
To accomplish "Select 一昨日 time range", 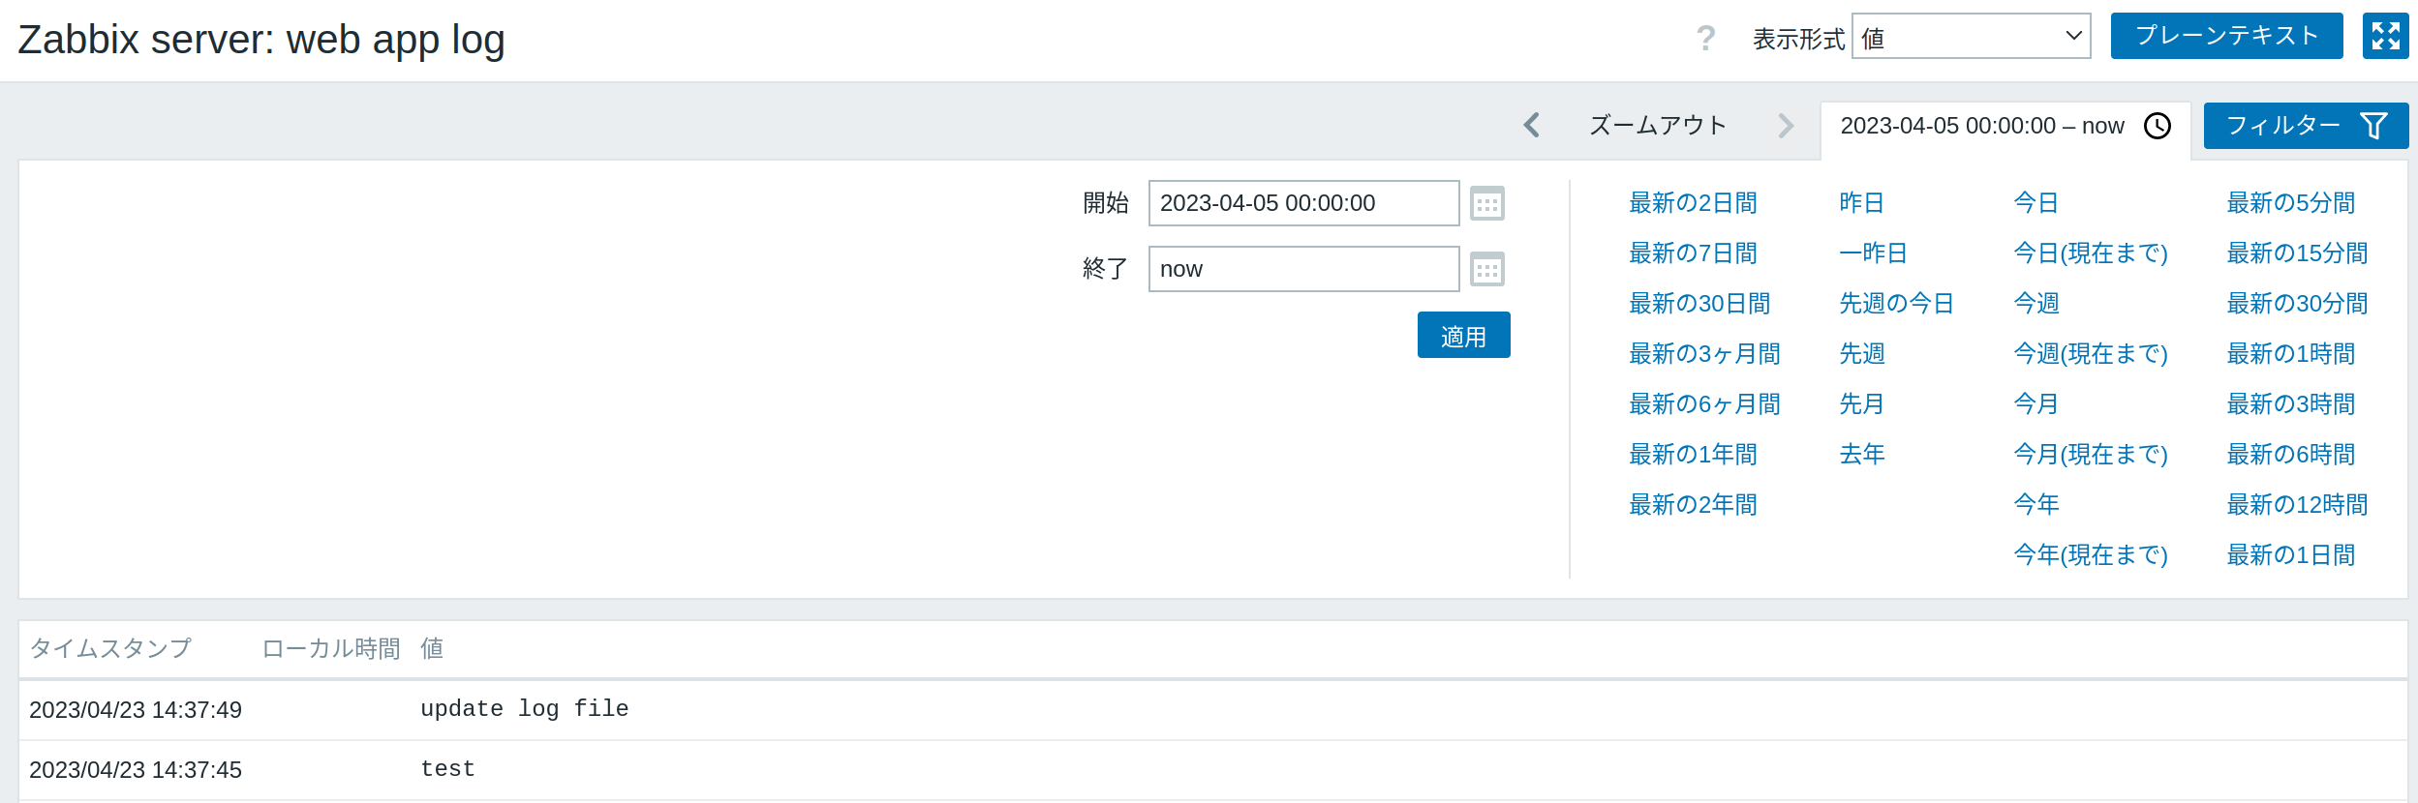I will [1873, 253].
